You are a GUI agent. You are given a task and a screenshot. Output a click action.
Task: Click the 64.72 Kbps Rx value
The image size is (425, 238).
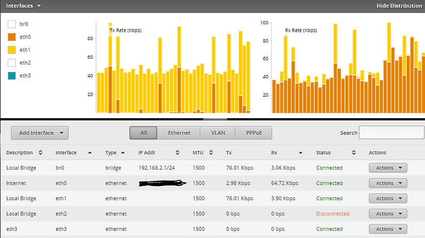point(284,183)
